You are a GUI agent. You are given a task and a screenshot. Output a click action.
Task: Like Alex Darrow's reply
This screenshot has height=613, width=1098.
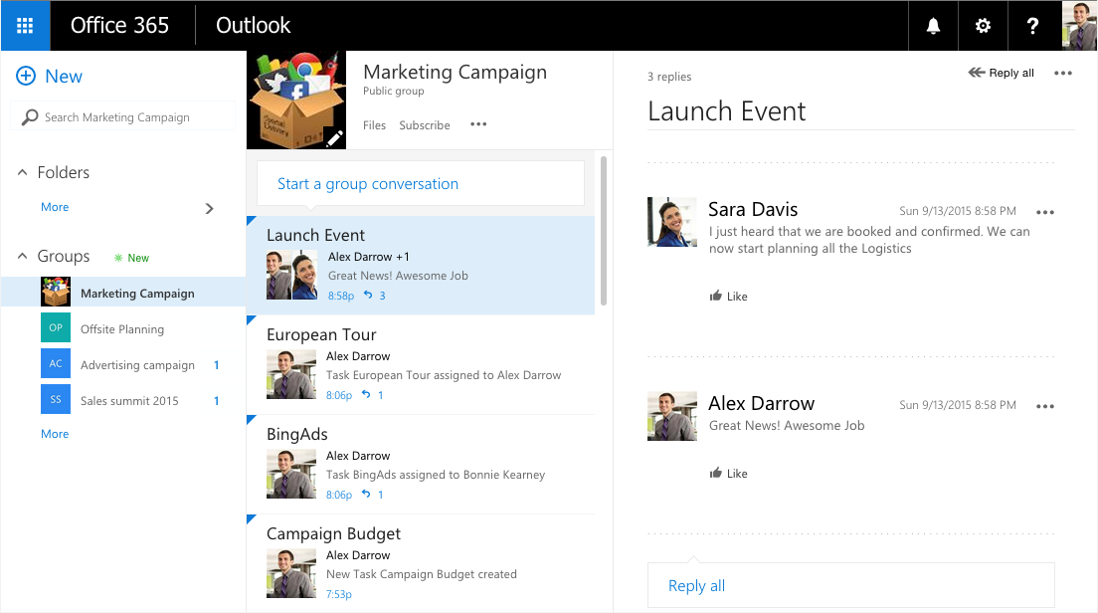[x=728, y=474]
